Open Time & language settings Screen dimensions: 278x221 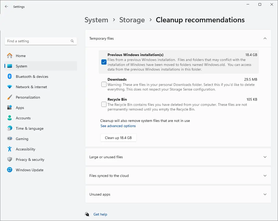pyautogui.click(x=41, y=128)
